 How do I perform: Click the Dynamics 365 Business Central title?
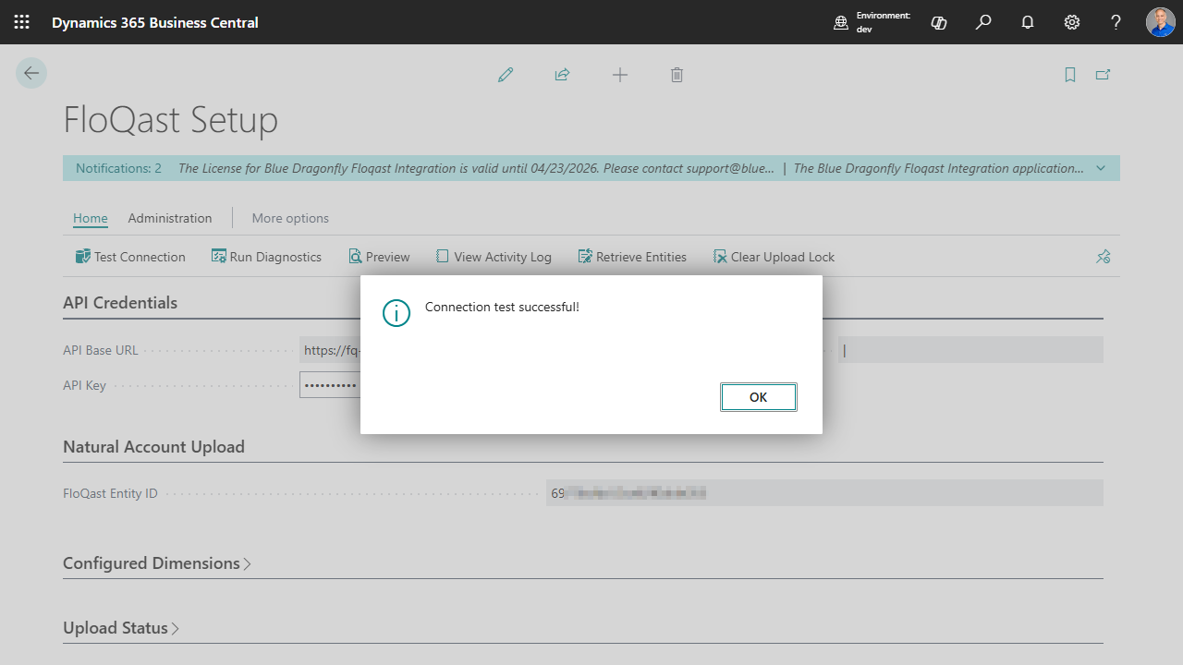(155, 22)
